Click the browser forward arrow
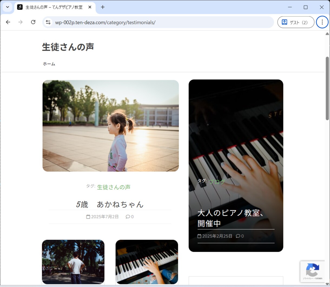Screen dimensions: 330x287 point(21,22)
